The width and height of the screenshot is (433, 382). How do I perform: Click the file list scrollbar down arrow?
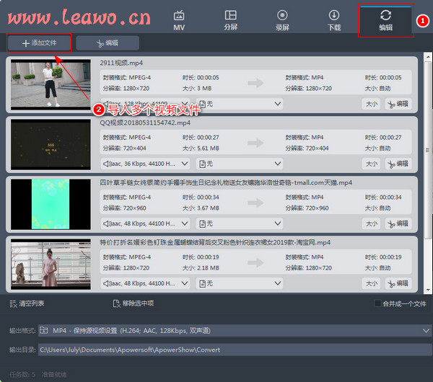click(428, 290)
